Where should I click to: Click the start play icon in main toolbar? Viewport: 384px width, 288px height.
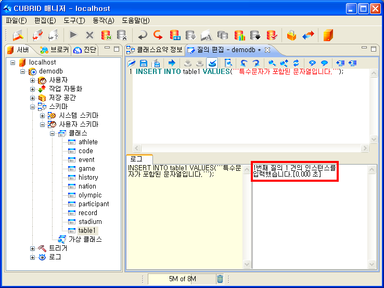73,35
